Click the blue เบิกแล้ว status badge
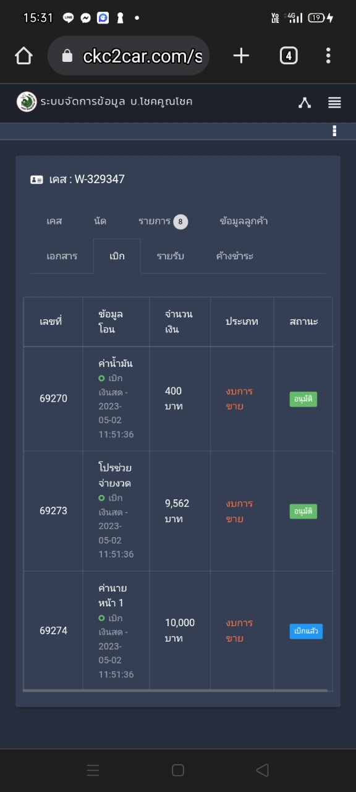 pyautogui.click(x=306, y=631)
